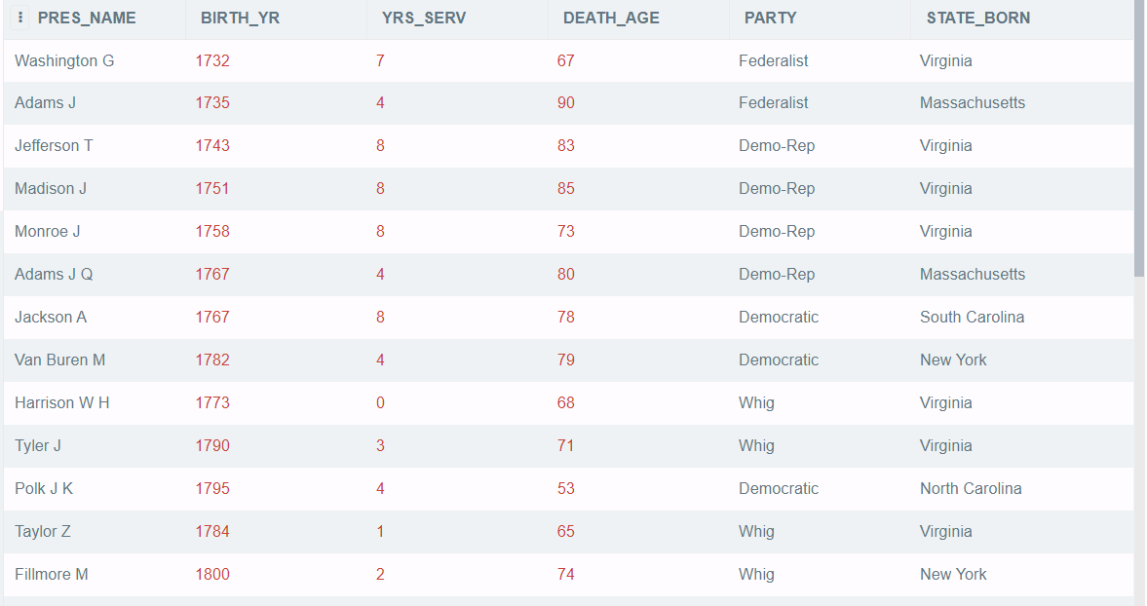
Task: Click the South Carolina state cell
Action: [972, 318]
